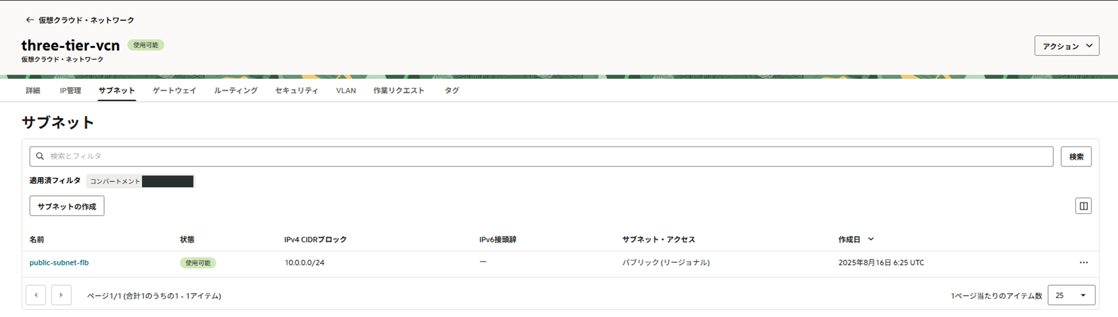Open the 作業リクエスト tab
This screenshot has width=1118, height=317.
tap(399, 91)
